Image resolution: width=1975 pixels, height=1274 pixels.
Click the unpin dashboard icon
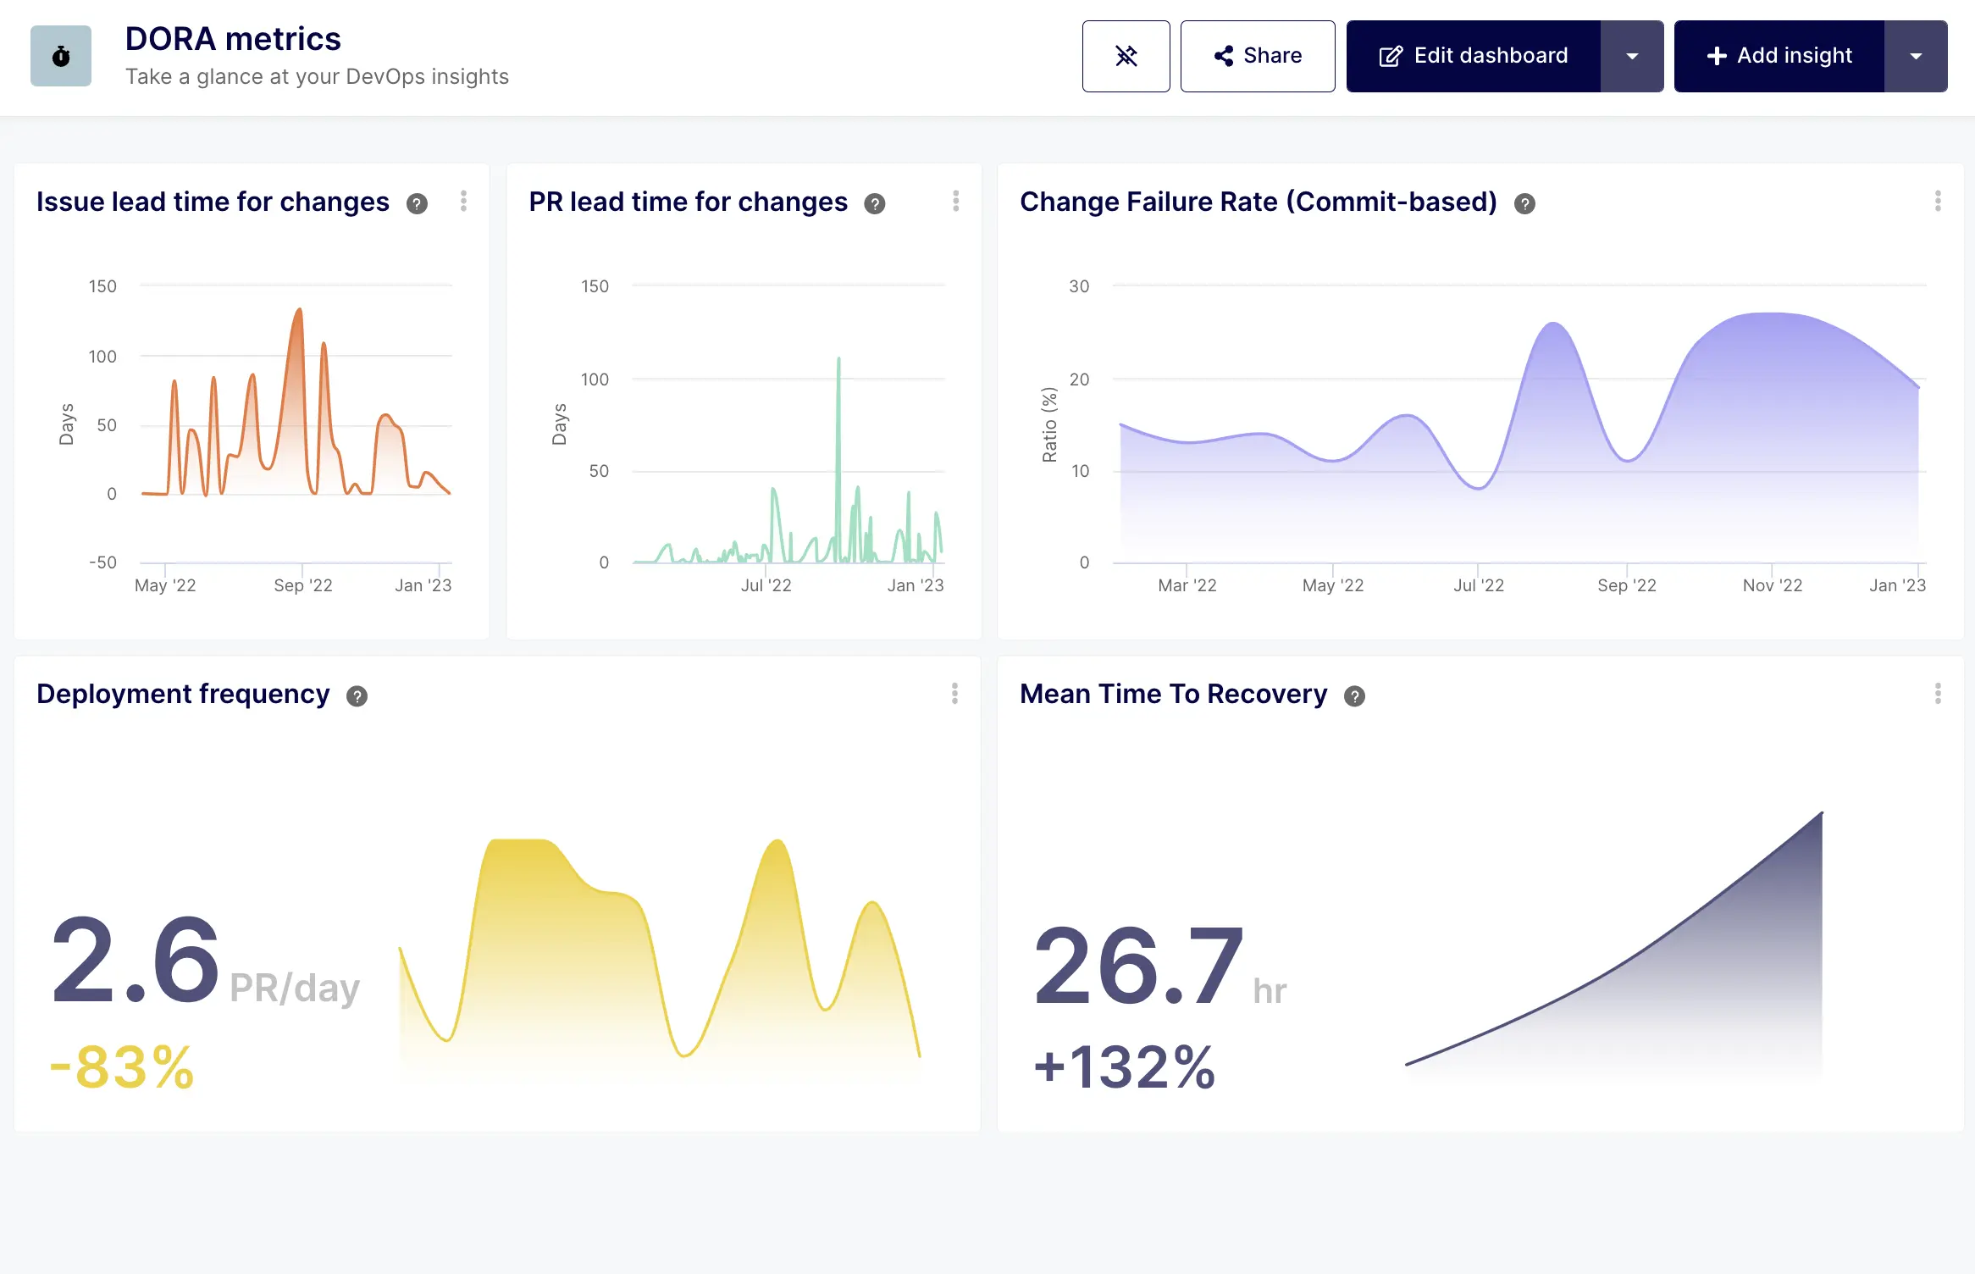point(1126,56)
